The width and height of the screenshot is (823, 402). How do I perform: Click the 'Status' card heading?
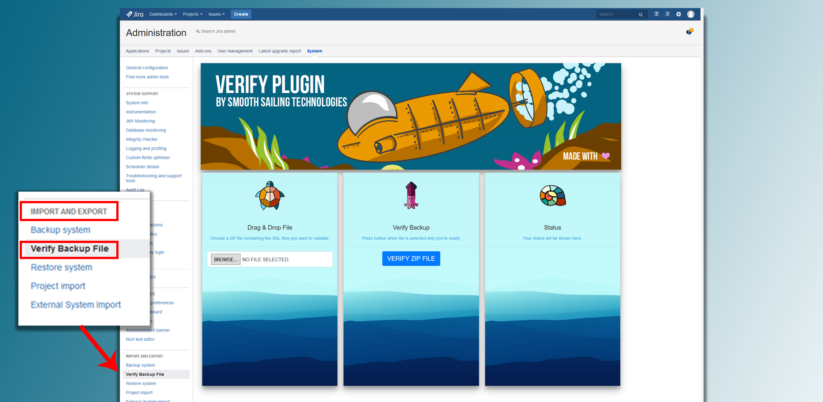pos(552,227)
